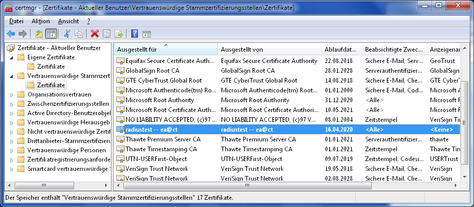Open the ? help menu
Image resolution: width=474 pixels, height=207 pixels.
click(89, 21)
